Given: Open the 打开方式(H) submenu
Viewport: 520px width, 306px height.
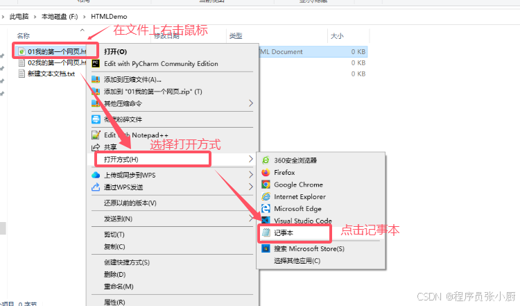Looking at the screenshot, I should (172, 160).
